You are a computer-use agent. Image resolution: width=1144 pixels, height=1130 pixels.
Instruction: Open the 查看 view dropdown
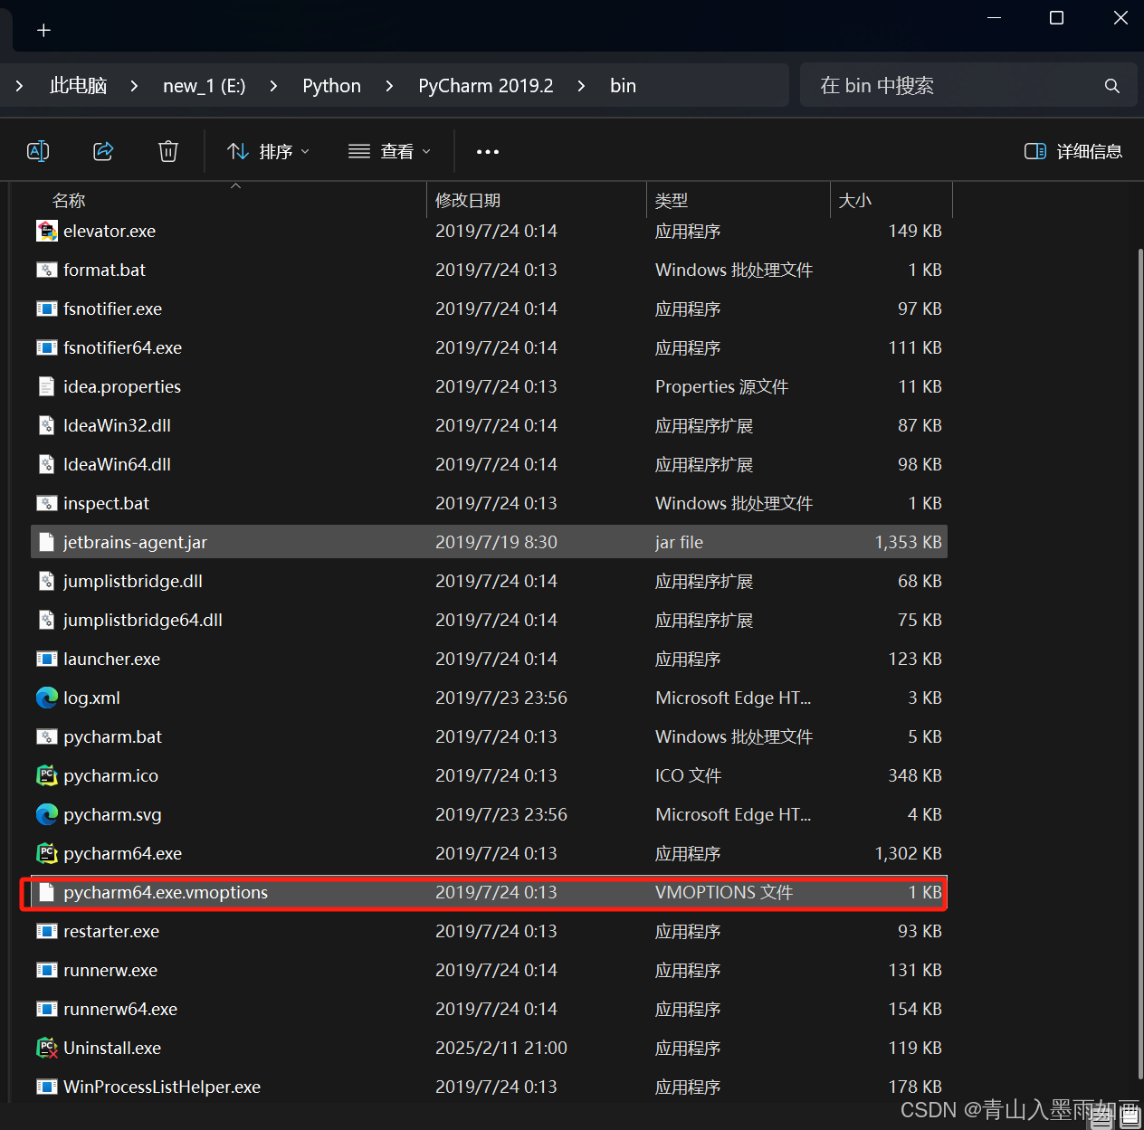389,151
